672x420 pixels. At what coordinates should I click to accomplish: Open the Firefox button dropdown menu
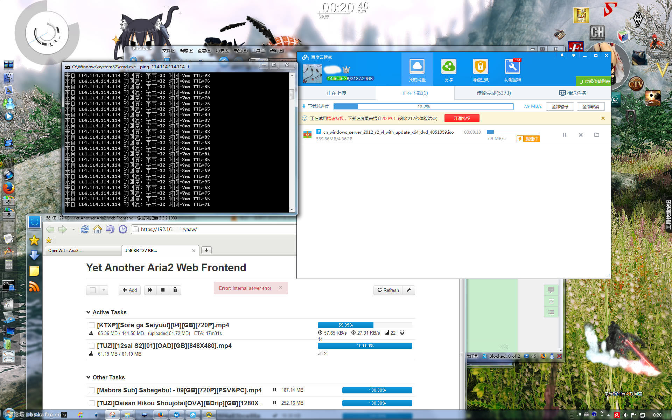(142, 49)
